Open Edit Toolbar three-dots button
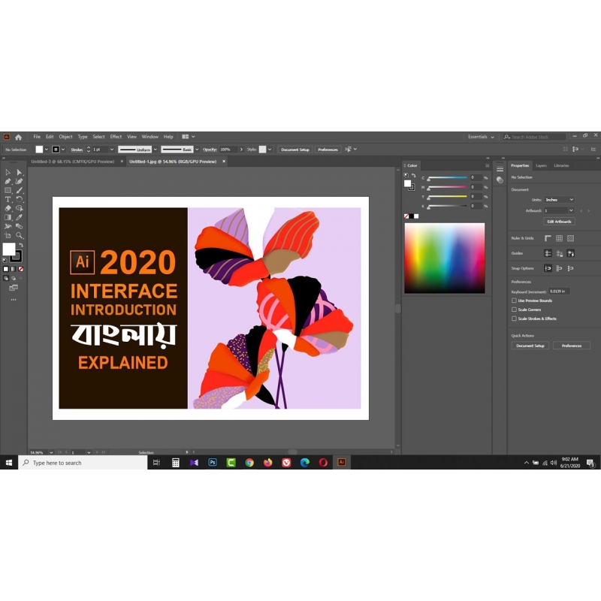Screen dimensions: 601x601 [x=14, y=300]
